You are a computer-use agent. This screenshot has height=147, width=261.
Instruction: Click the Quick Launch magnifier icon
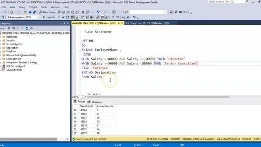pyautogui.click(x=246, y=2)
